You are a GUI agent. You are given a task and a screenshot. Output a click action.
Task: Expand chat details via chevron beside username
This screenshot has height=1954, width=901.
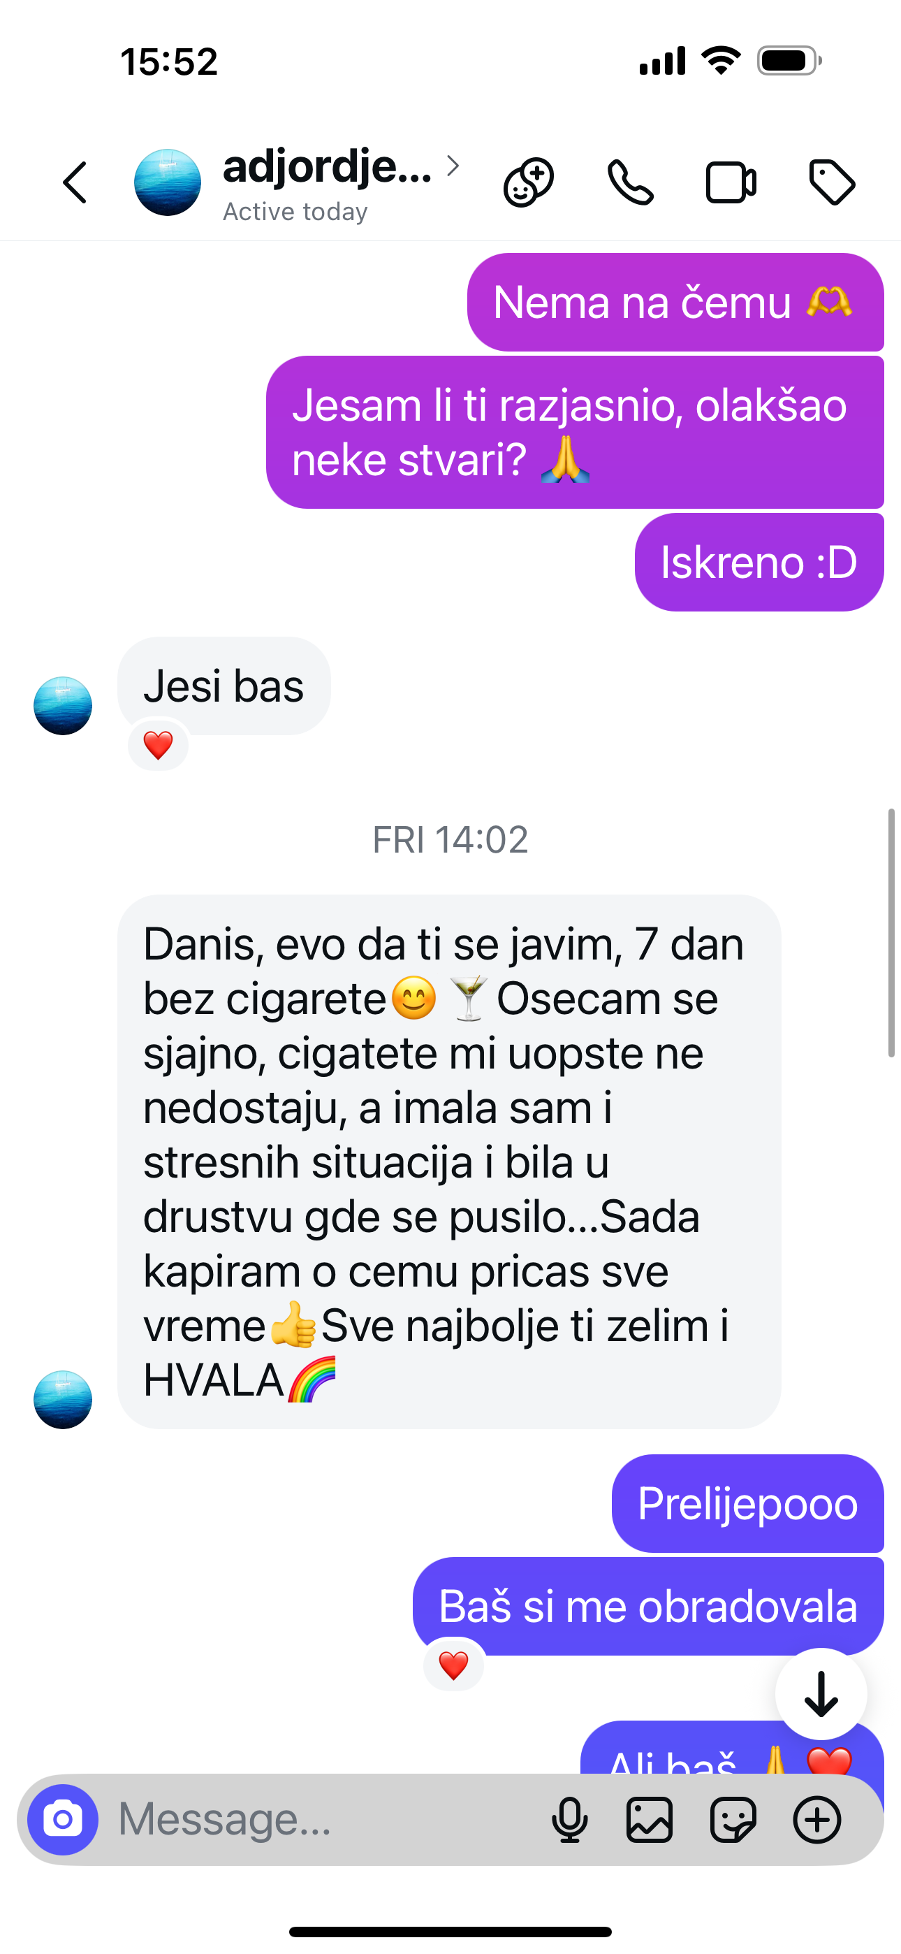[453, 166]
